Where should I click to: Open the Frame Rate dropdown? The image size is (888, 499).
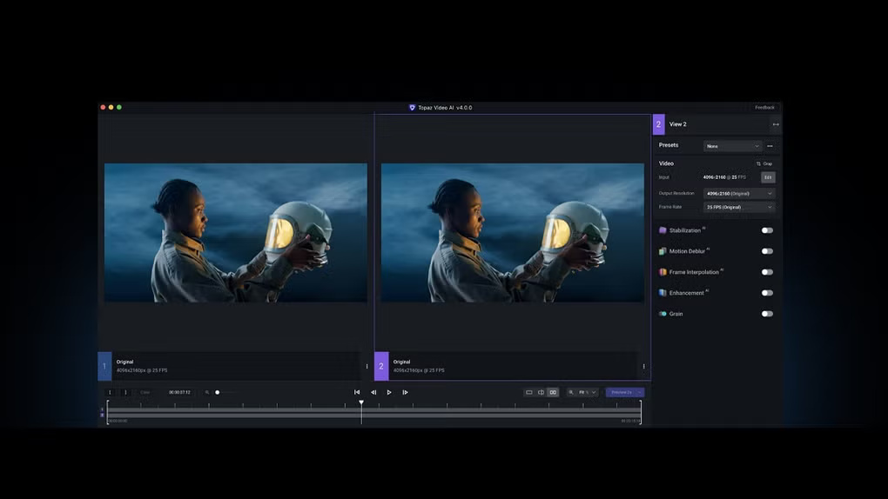(738, 208)
